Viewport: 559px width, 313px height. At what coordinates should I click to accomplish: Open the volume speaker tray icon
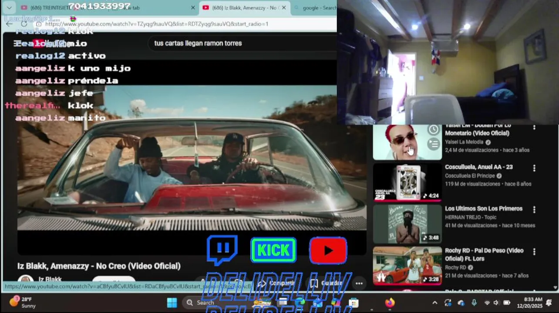tap(496, 303)
